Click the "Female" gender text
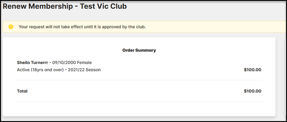Viewport: 287px width, 122px height. 85,63
